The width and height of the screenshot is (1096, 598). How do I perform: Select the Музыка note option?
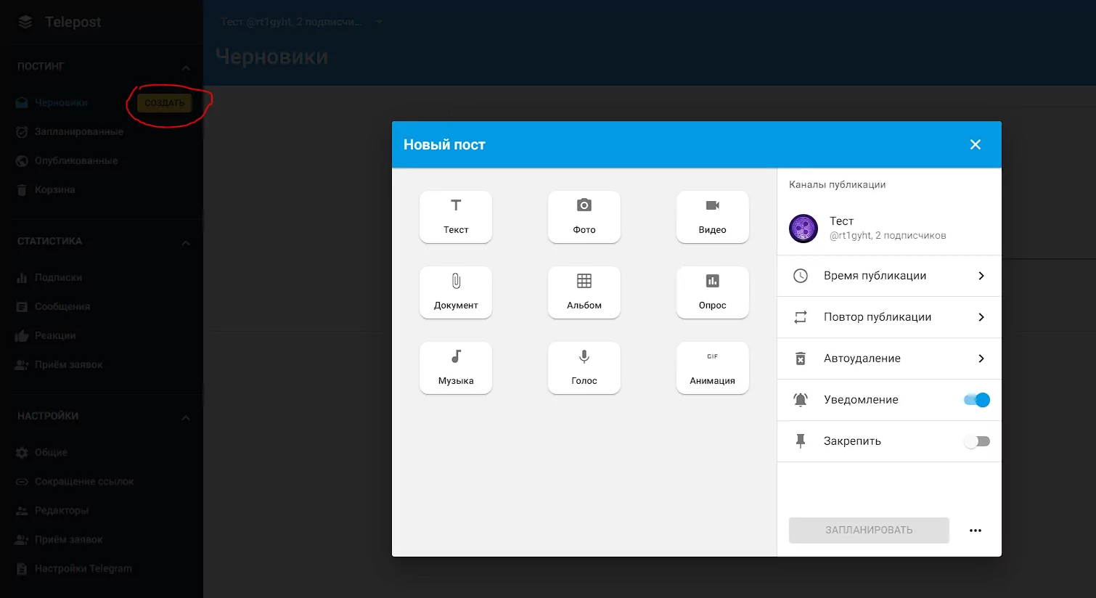(x=456, y=367)
